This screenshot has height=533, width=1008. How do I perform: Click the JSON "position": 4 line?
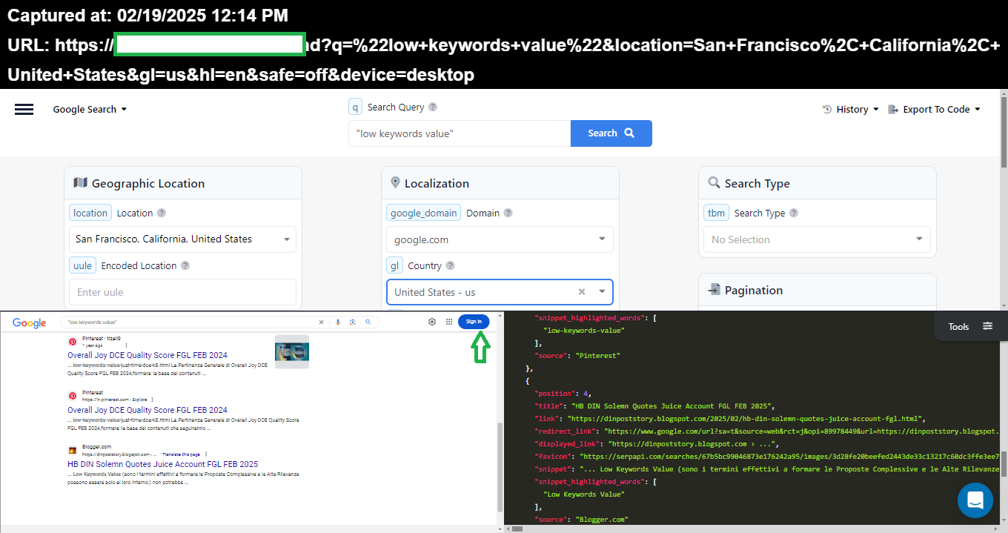(563, 393)
